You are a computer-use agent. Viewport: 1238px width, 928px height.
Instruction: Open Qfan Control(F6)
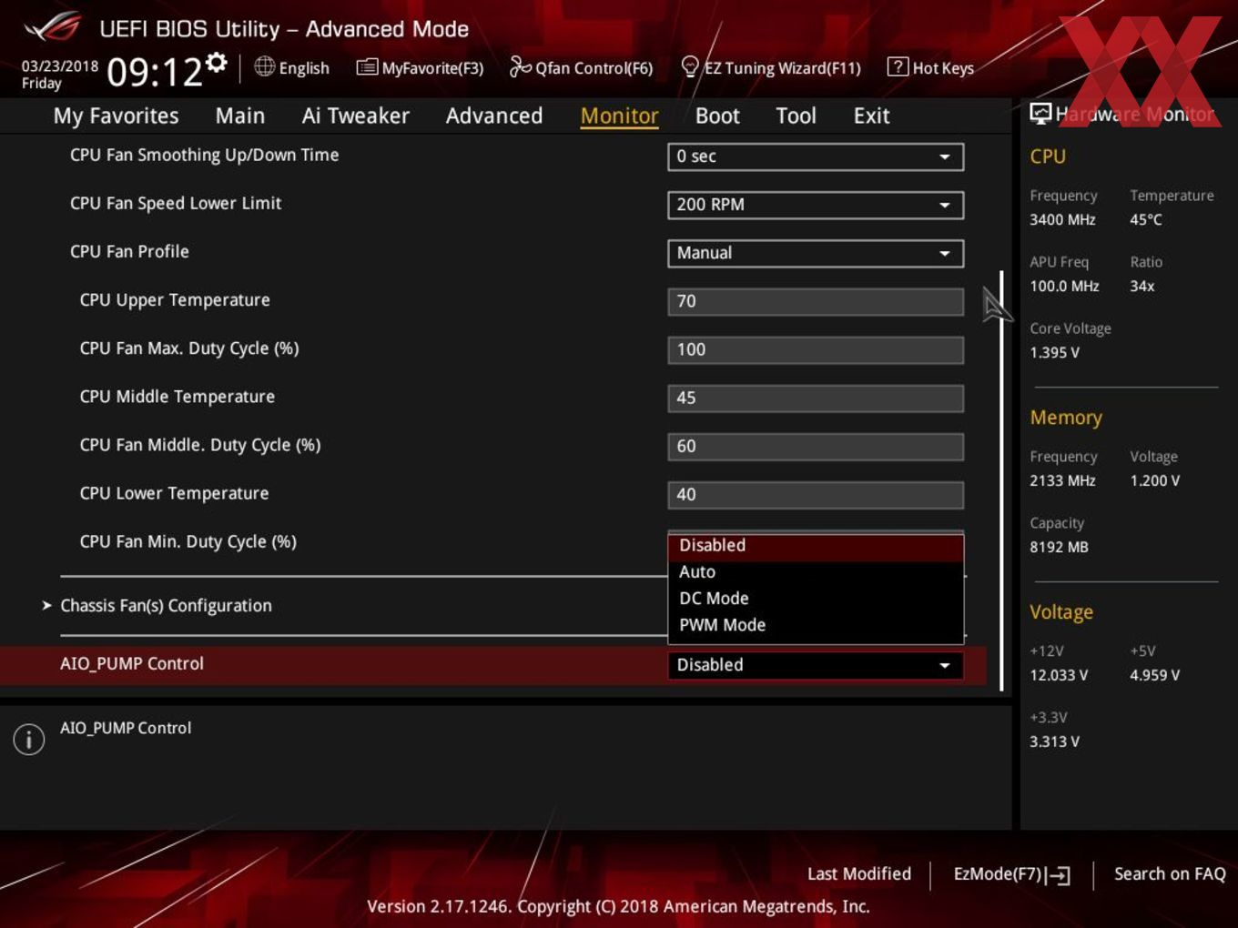click(581, 67)
